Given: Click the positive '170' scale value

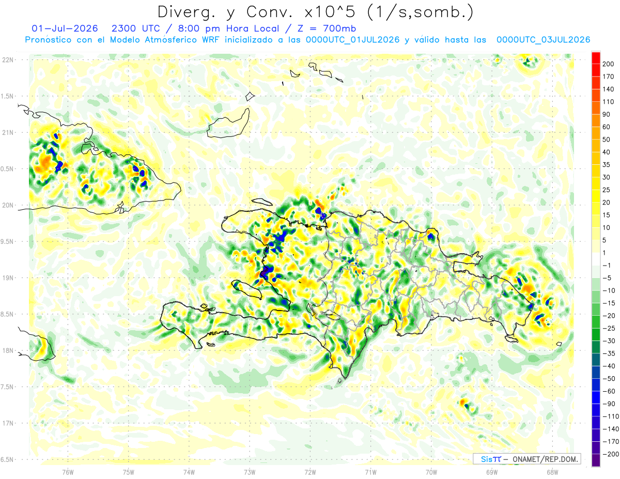Looking at the screenshot, I should pyautogui.click(x=609, y=76).
